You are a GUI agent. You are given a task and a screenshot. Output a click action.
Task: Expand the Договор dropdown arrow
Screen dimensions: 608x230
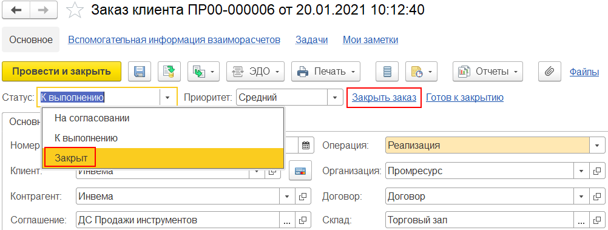pos(581,197)
